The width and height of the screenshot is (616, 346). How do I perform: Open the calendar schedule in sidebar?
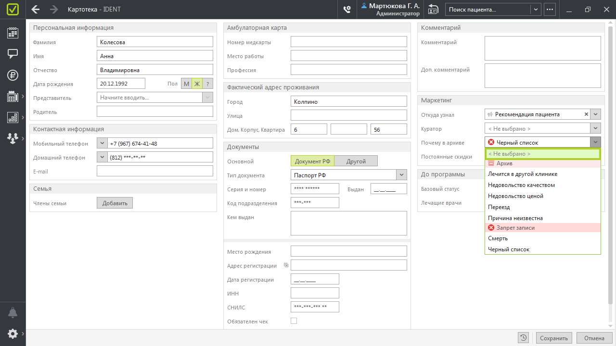click(13, 33)
